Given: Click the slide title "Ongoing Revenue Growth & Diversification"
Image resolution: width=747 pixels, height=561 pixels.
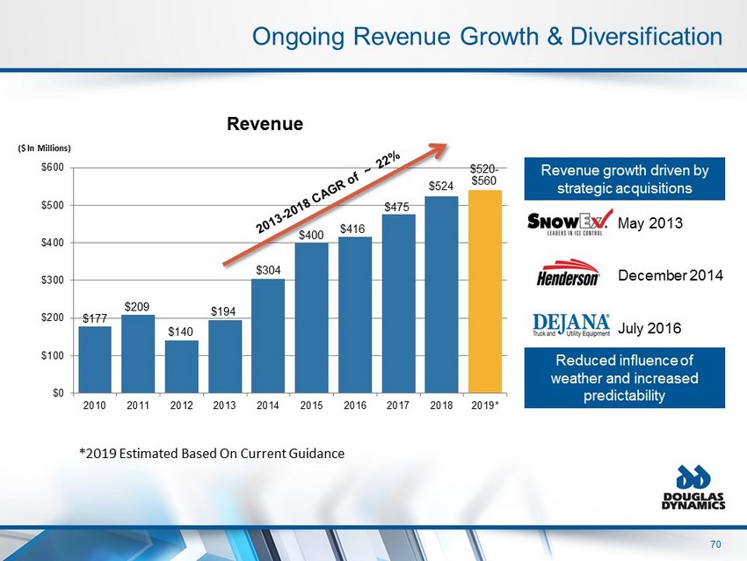Looking at the screenshot, I should [x=487, y=37].
